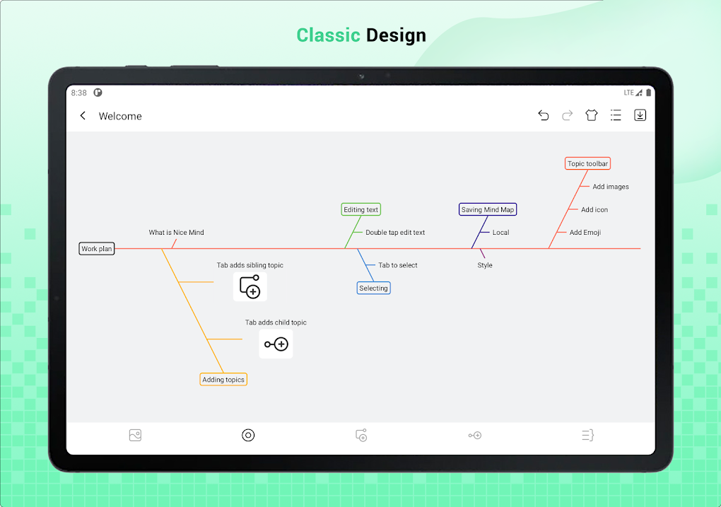Select the Selecting node
This screenshot has width=721, height=507.
tap(373, 287)
